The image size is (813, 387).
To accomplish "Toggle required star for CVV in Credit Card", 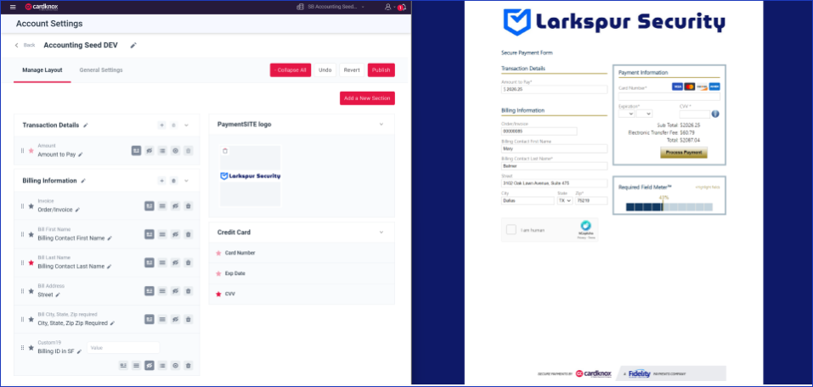I will click(218, 294).
